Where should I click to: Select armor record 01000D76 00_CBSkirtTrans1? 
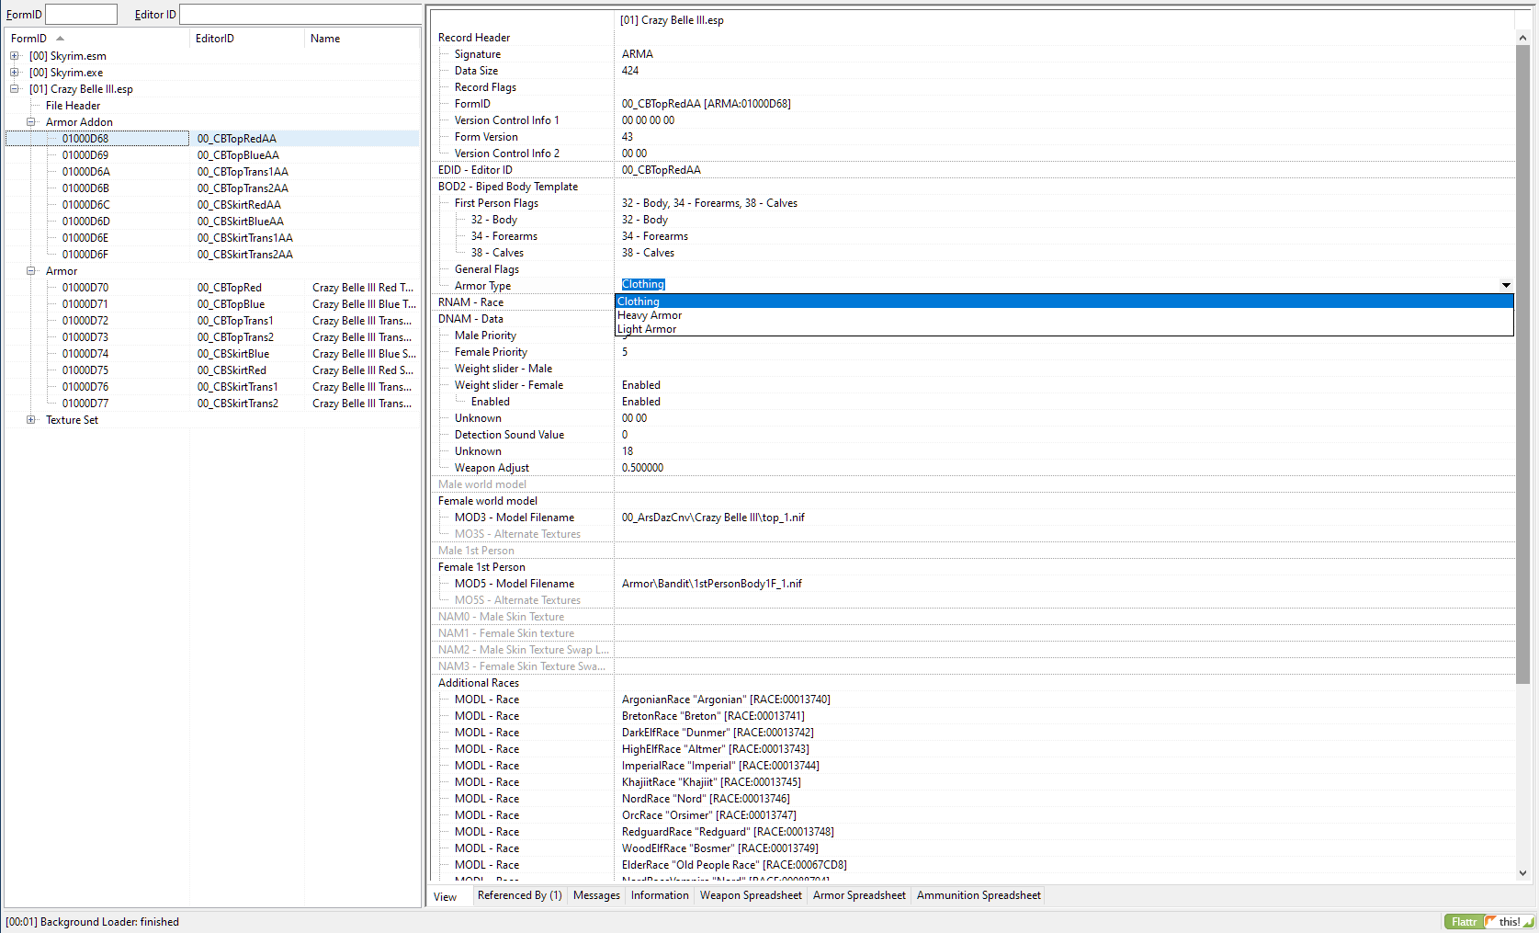212,387
